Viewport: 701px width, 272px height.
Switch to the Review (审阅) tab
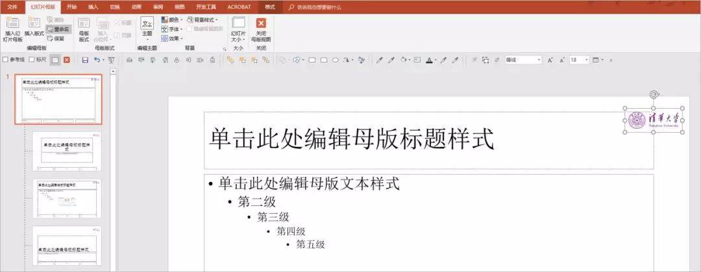(x=158, y=7)
